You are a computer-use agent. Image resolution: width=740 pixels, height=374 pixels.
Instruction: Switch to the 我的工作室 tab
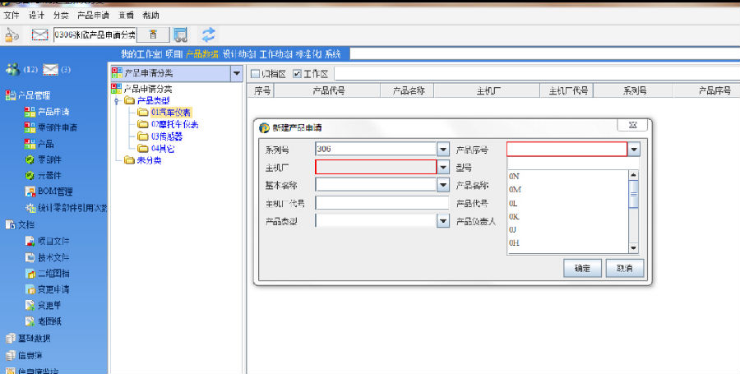(141, 53)
